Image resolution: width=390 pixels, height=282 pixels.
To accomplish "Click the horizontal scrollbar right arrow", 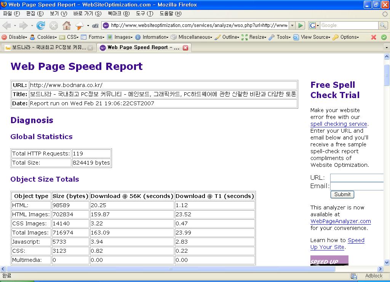I will point(380,269).
